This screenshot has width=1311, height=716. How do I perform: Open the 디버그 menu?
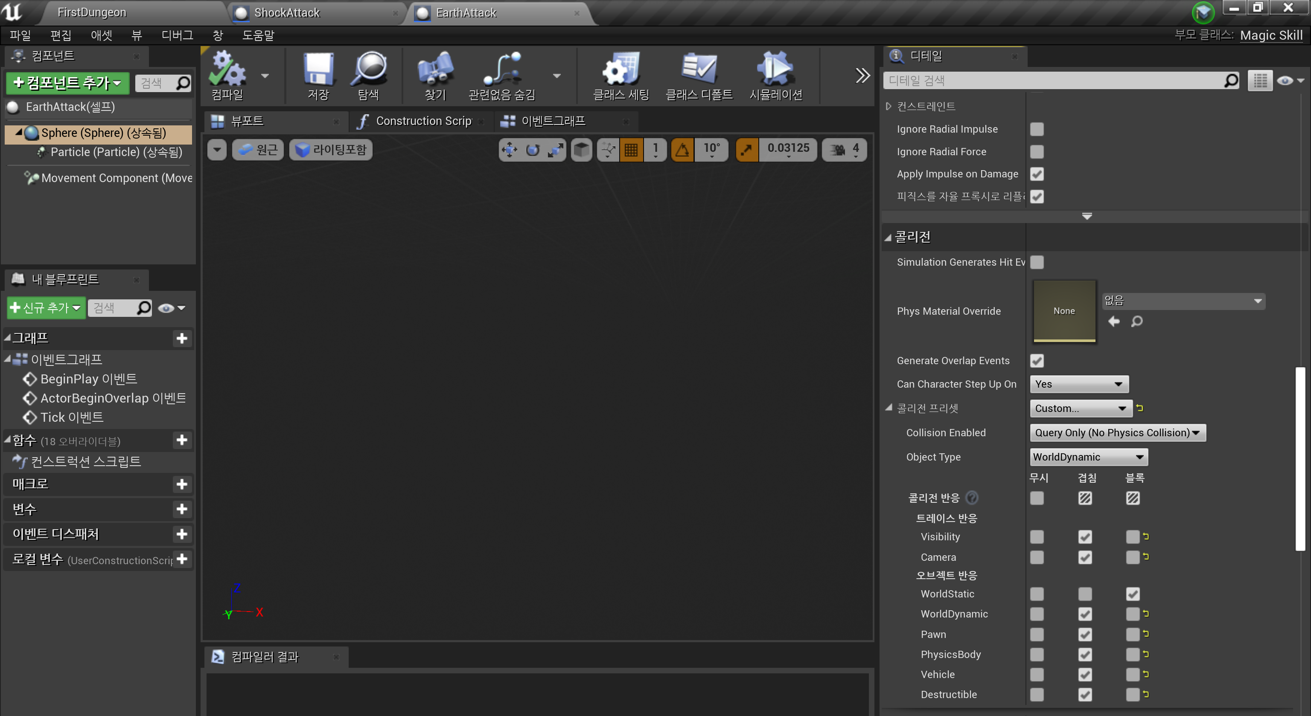tap(177, 35)
